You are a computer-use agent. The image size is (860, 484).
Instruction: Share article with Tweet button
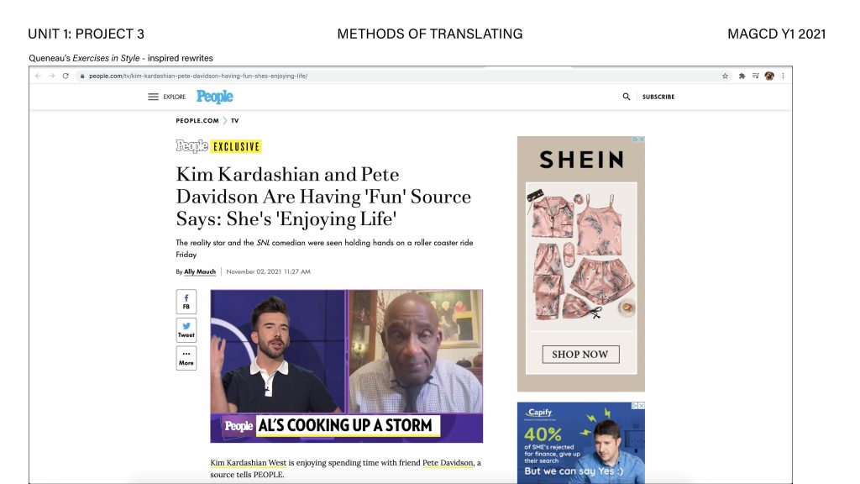(186, 329)
